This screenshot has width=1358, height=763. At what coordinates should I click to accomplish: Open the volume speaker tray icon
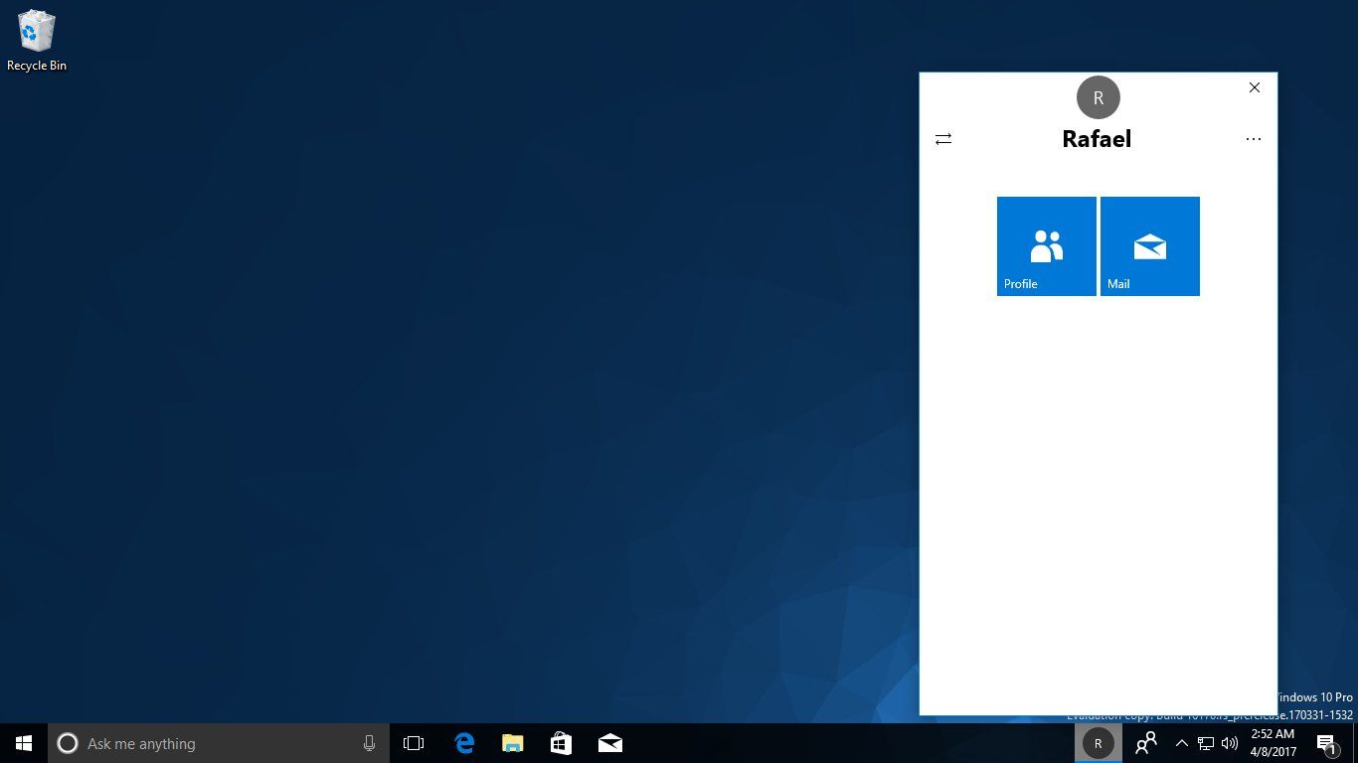[1230, 743]
